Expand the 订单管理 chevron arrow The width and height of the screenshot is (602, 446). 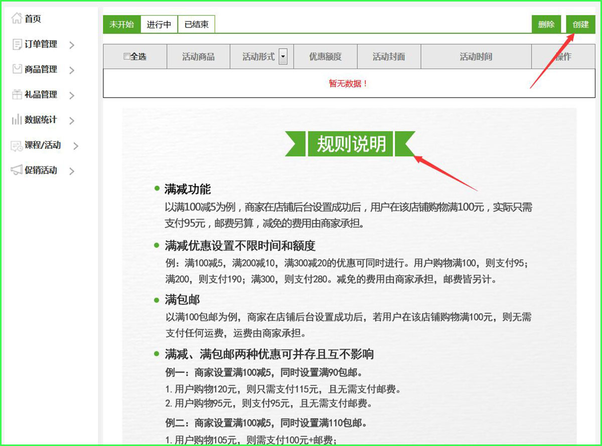tap(72, 45)
